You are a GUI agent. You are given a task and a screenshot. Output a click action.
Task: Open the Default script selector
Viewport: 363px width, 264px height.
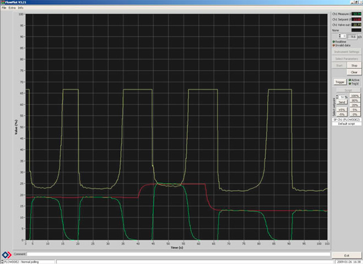(x=347, y=124)
